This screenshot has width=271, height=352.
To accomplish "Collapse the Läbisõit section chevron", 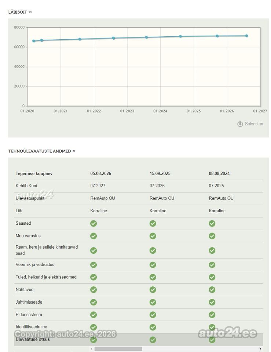I will (x=30, y=12).
